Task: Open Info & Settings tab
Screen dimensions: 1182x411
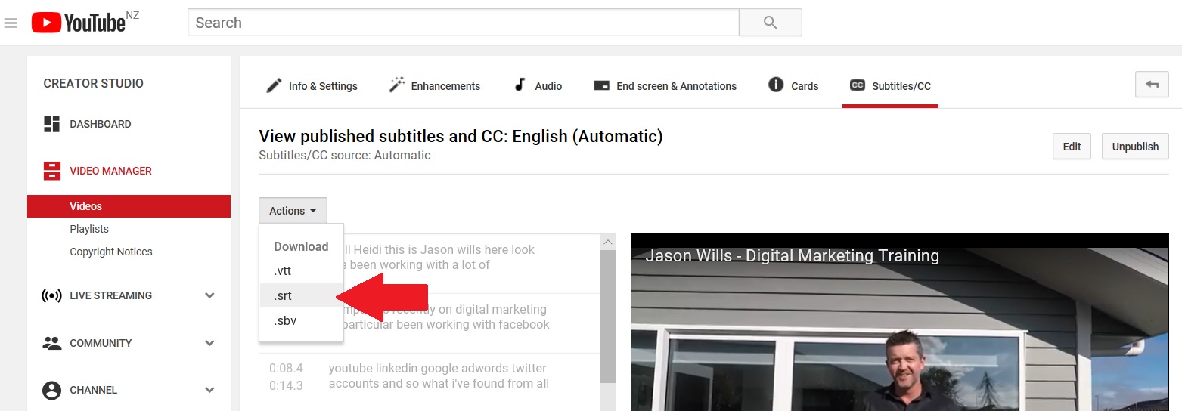Action: click(x=312, y=85)
